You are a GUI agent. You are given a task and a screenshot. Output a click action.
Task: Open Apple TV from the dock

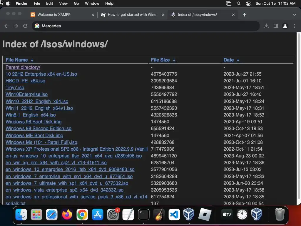227,214
